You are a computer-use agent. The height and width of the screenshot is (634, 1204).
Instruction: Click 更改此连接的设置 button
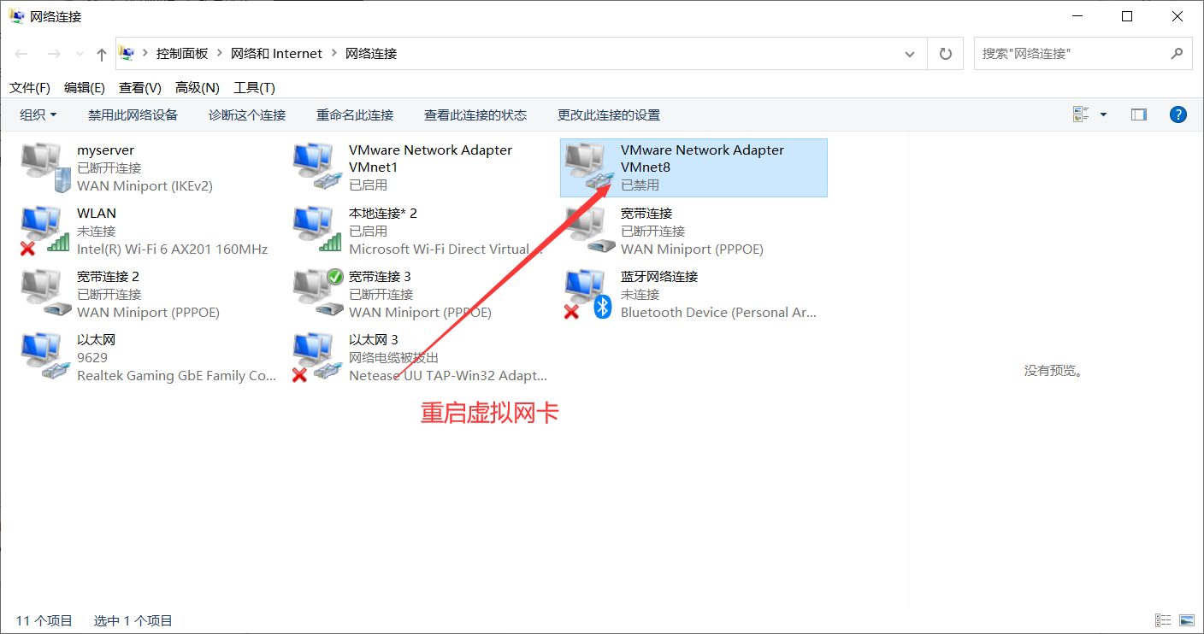click(x=609, y=114)
